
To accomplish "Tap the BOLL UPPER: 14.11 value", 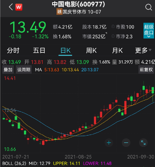I will click(66, 163).
